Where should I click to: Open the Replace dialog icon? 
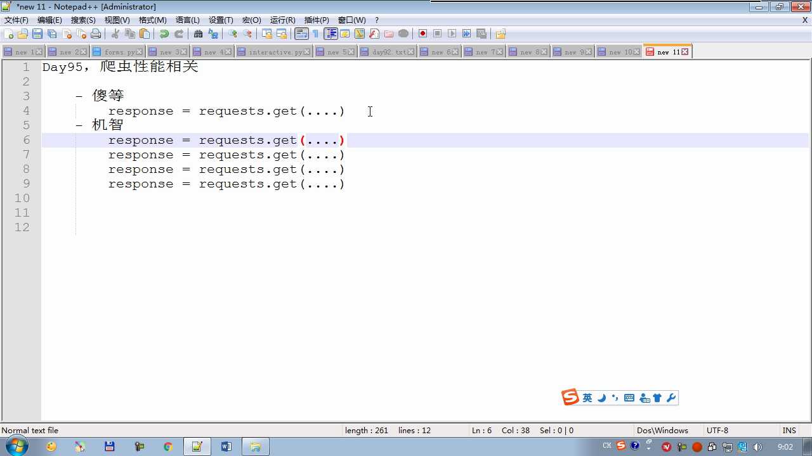213,34
